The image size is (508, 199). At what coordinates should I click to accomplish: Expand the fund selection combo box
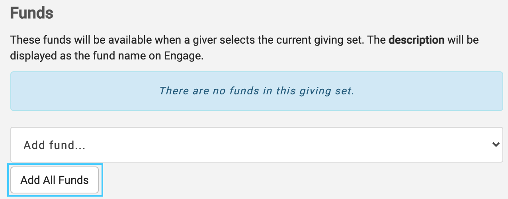pyautogui.click(x=256, y=145)
